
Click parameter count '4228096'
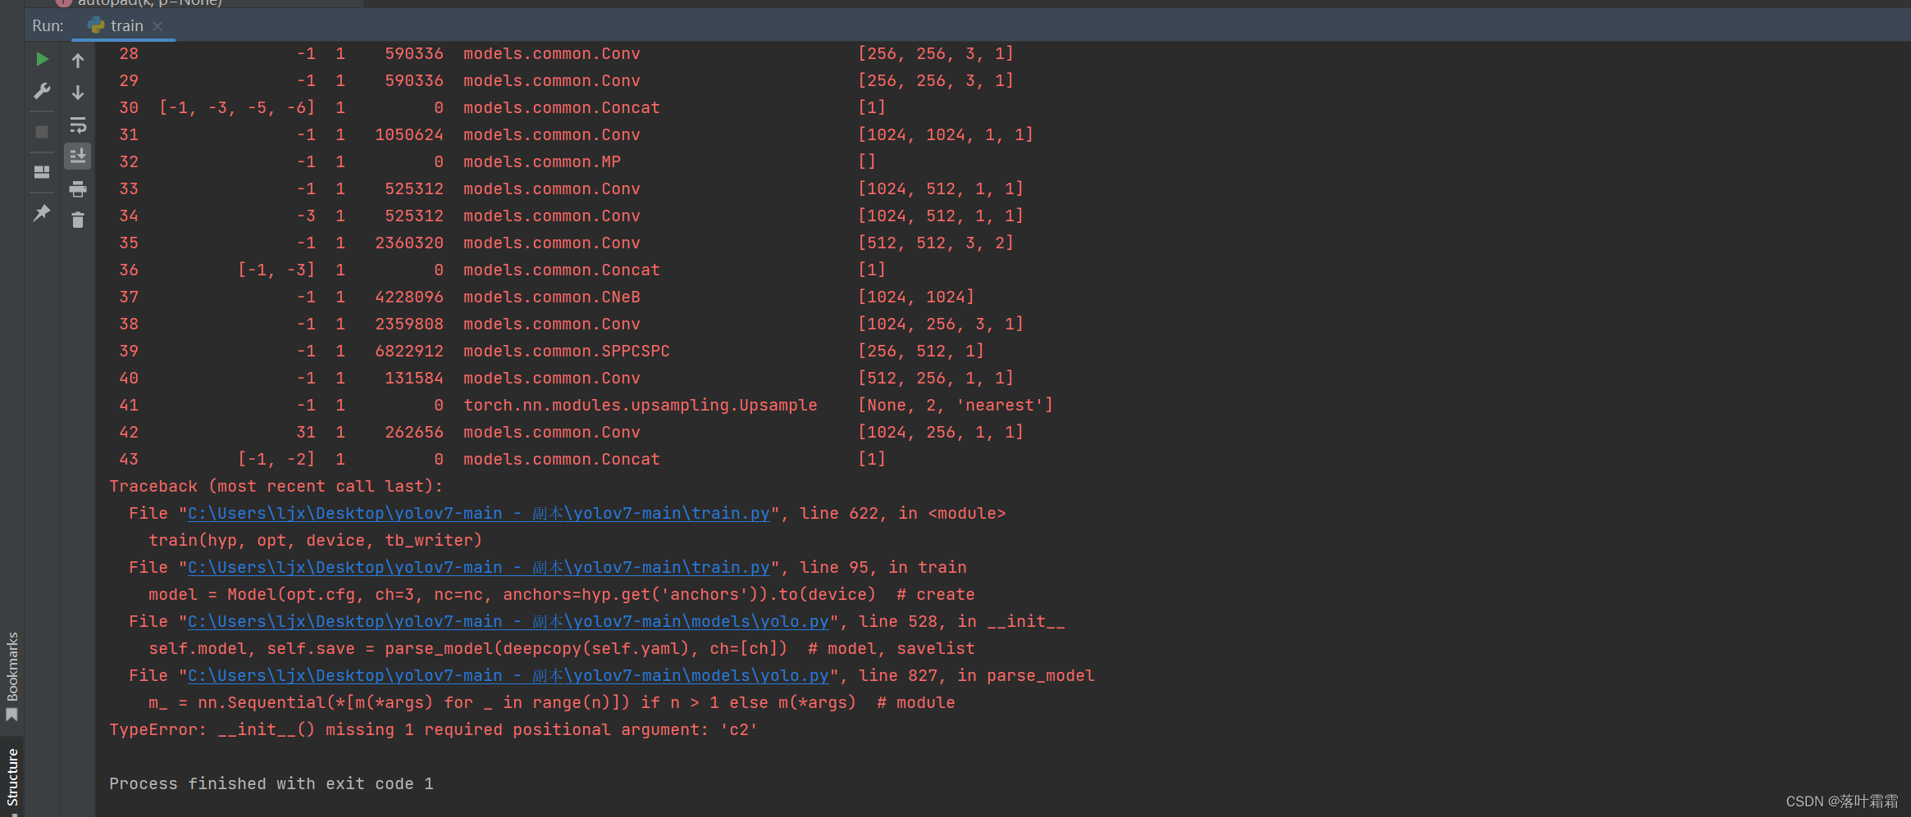click(409, 297)
